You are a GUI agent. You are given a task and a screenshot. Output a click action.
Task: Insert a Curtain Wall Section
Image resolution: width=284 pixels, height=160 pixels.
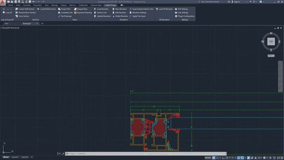(25, 9)
